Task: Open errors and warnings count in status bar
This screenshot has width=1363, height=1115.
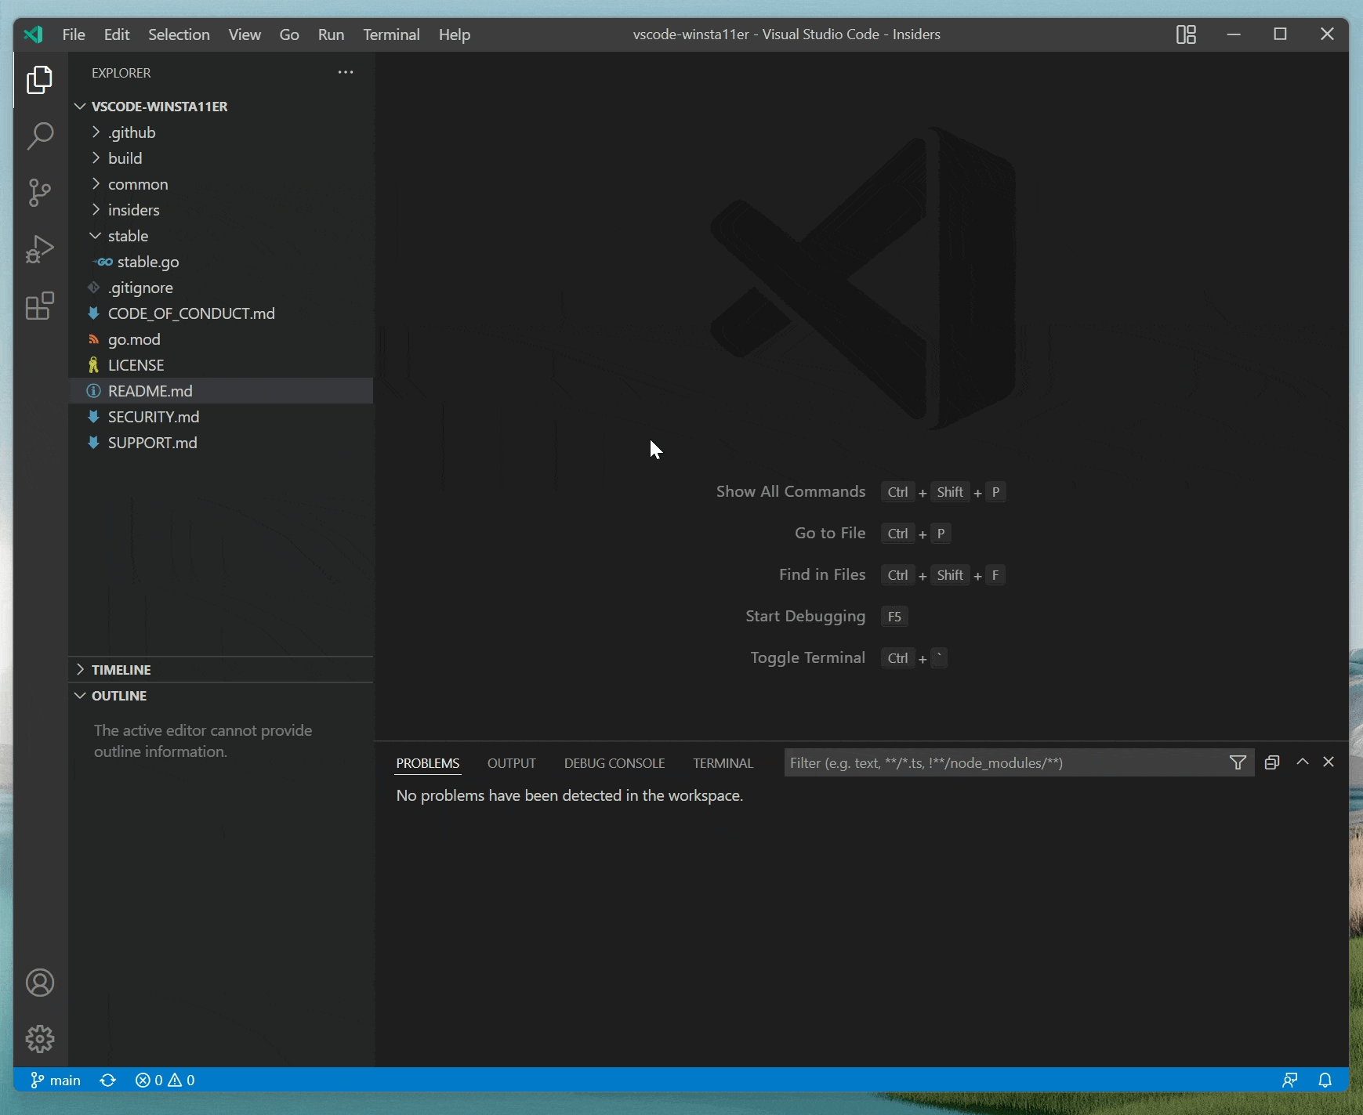Action: tap(165, 1080)
